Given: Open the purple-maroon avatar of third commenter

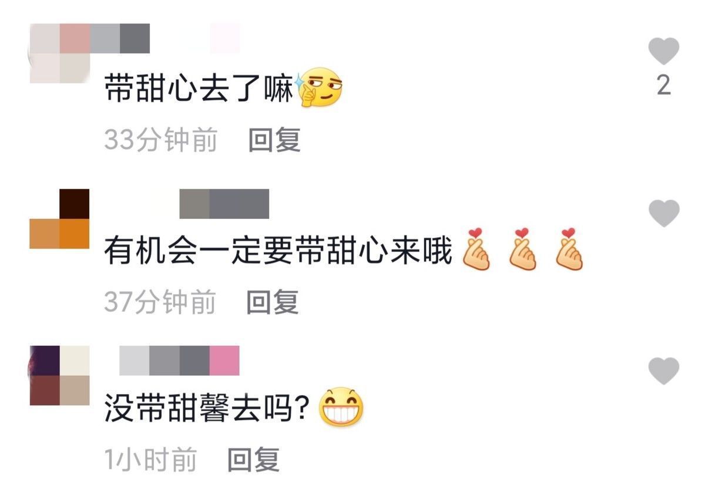Looking at the screenshot, I should click(59, 376).
